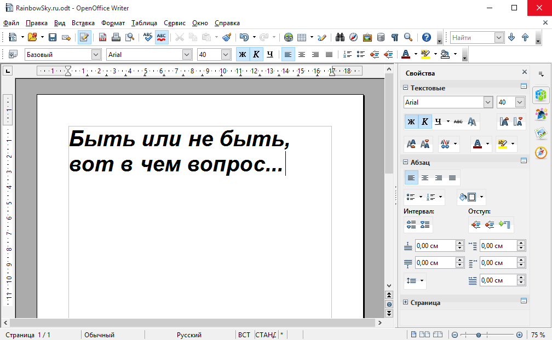Open the Формат menu

(x=113, y=23)
